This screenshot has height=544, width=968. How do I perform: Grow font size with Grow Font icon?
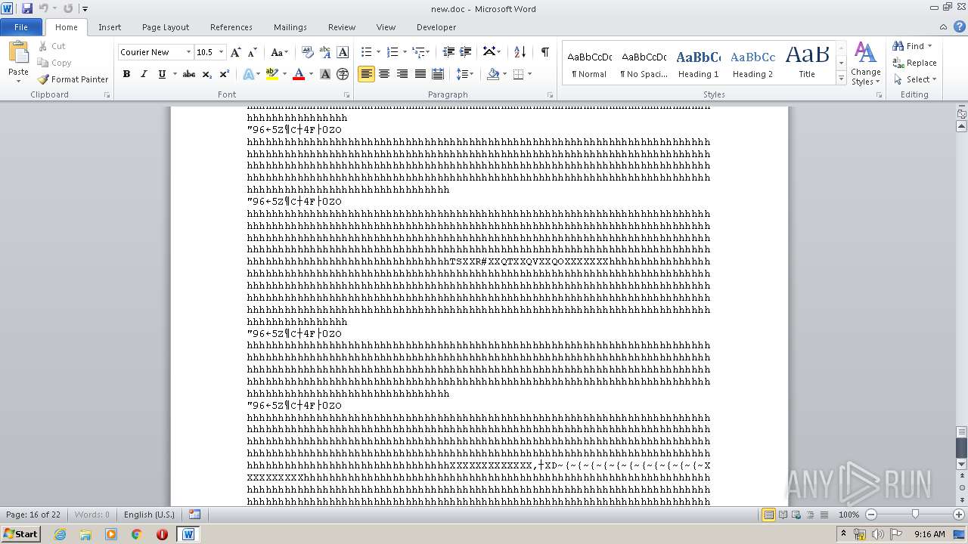tap(236, 52)
